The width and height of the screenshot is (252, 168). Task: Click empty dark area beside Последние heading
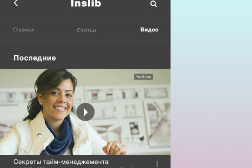pos(112,58)
